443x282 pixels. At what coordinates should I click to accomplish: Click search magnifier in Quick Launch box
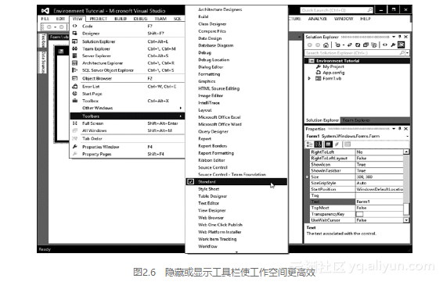[370, 10]
